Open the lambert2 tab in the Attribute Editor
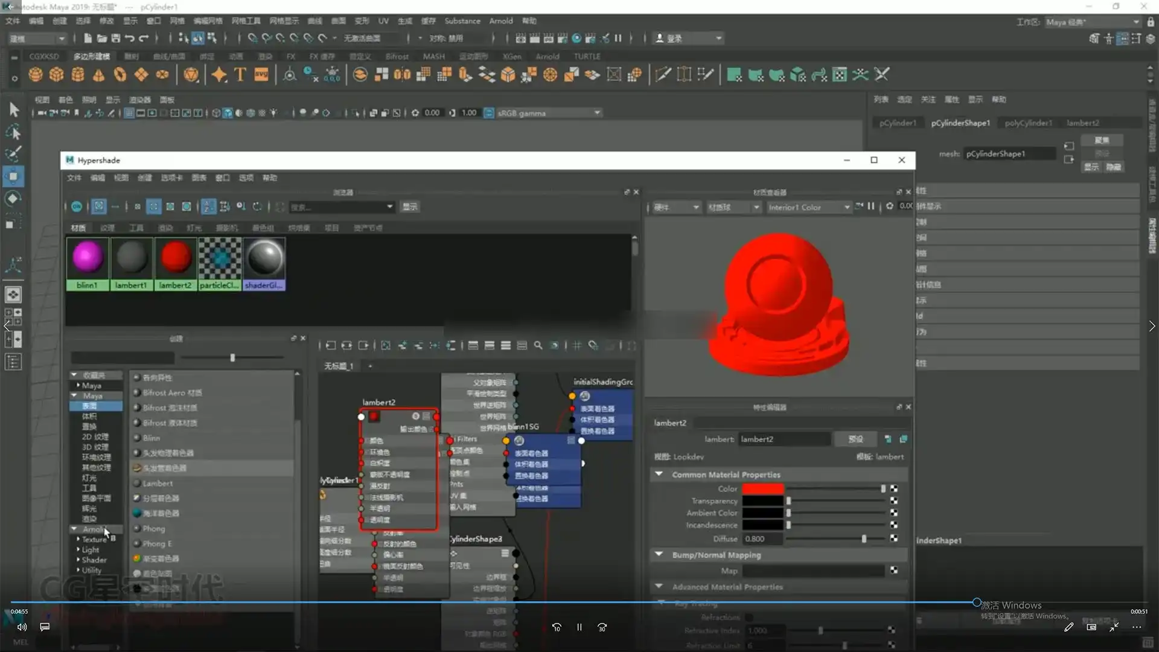 (1084, 123)
